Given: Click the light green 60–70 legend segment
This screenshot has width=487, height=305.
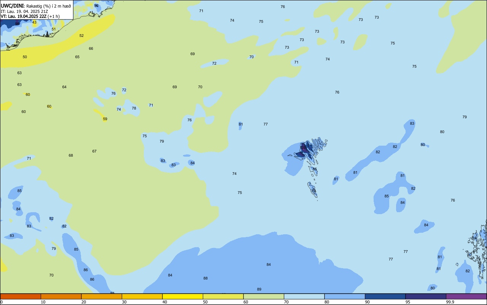Looking at the screenshot, I should [x=264, y=296].
